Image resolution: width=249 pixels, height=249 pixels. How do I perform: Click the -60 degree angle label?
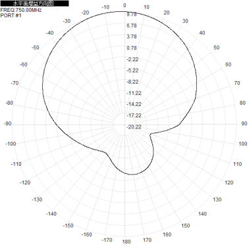pyautogui.click(x=24, y=65)
